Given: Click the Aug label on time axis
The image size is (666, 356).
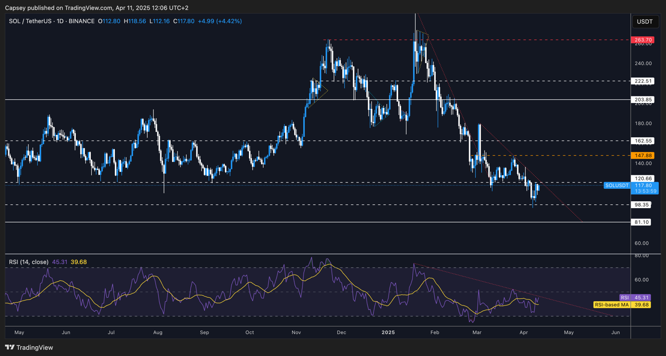Looking at the screenshot, I should (x=158, y=332).
